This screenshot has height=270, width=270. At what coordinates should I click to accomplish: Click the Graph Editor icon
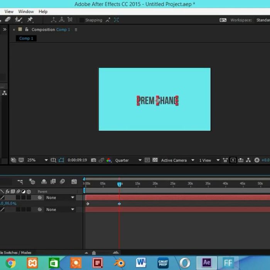coord(74,181)
